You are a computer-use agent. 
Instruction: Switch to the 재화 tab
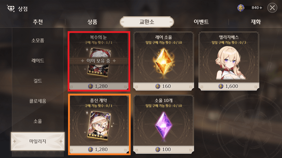coord(256,22)
